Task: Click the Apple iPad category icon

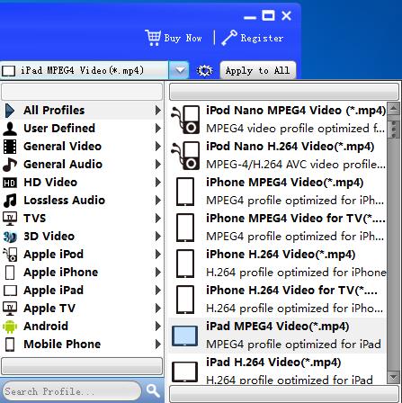Action: 10,291
